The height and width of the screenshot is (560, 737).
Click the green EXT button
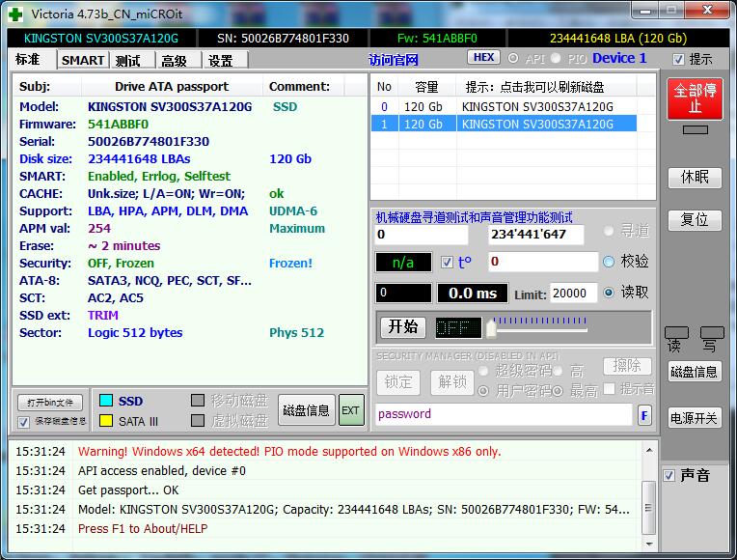click(351, 410)
